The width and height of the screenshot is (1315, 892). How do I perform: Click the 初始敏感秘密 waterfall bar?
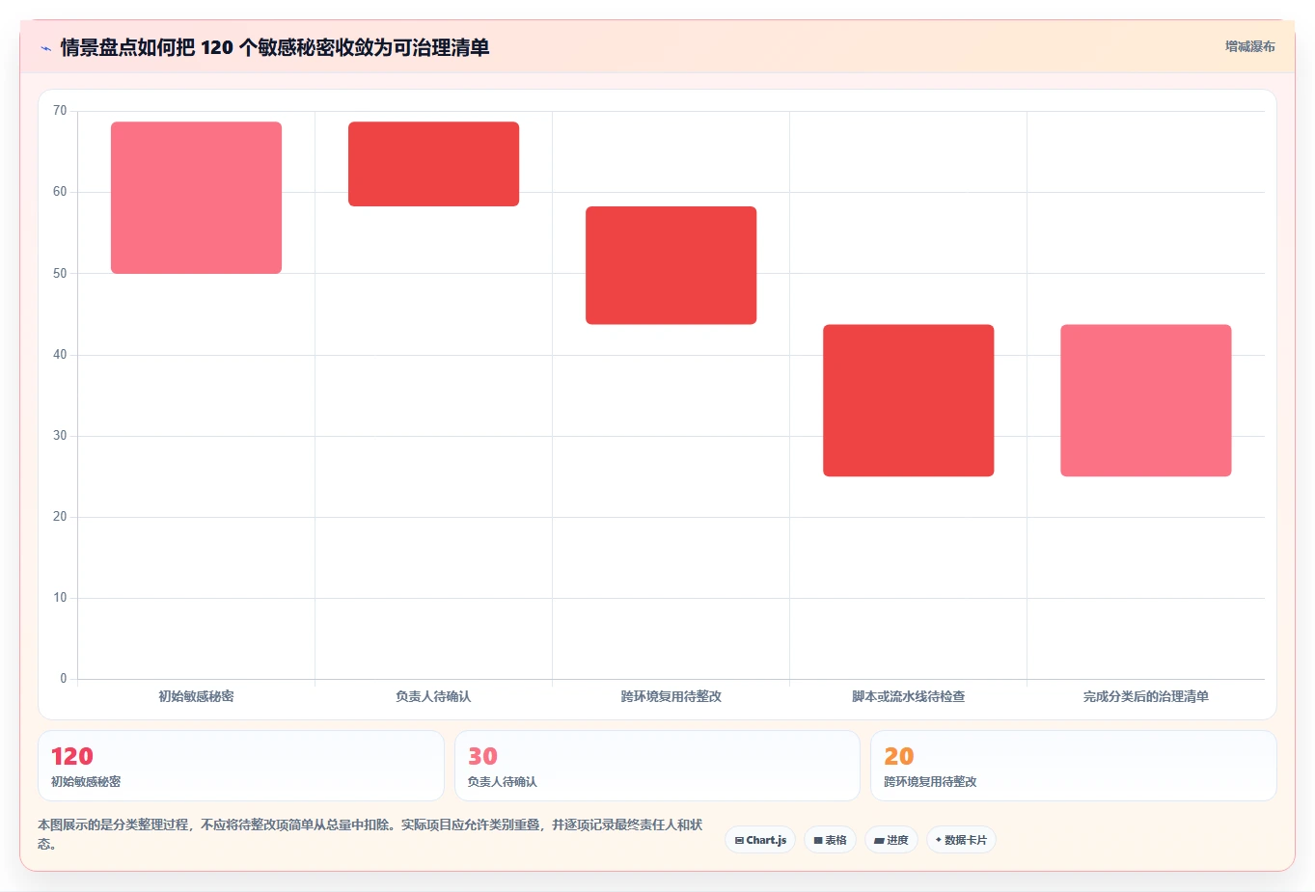pos(196,198)
